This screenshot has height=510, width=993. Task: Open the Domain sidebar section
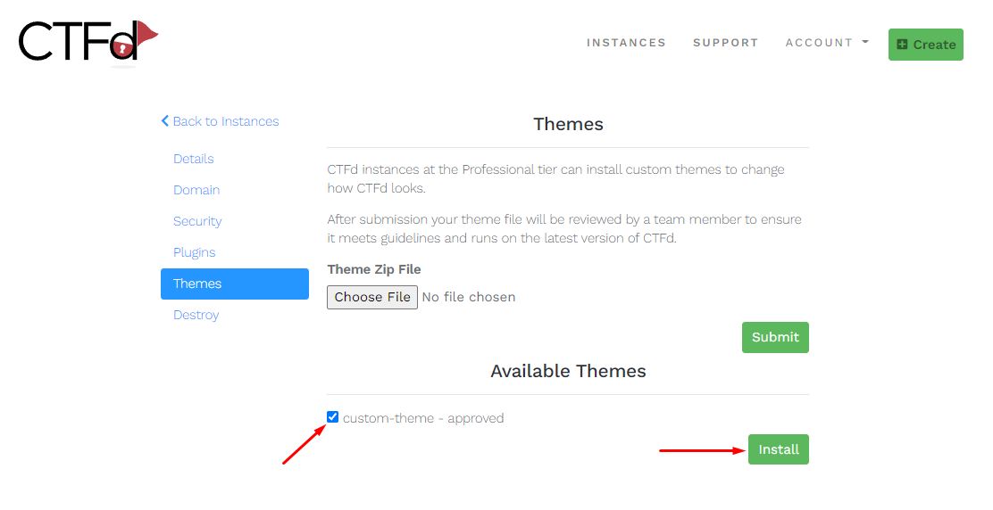[x=196, y=190]
